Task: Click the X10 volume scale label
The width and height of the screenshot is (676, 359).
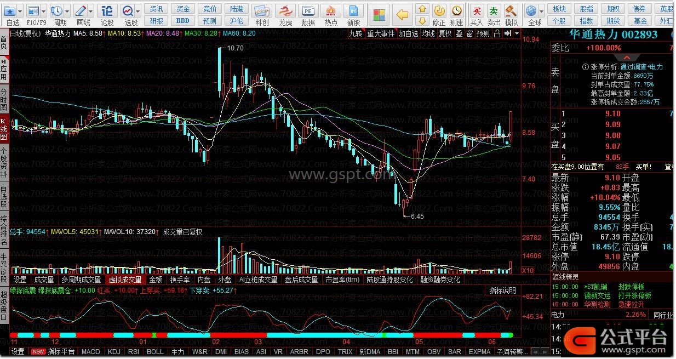Action: pos(527,271)
